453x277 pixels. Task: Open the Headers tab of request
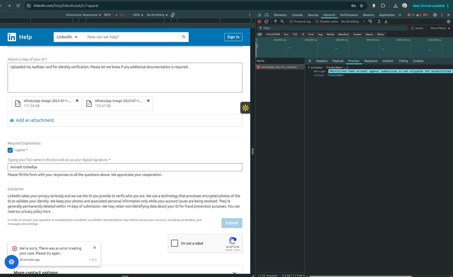[x=322, y=61]
